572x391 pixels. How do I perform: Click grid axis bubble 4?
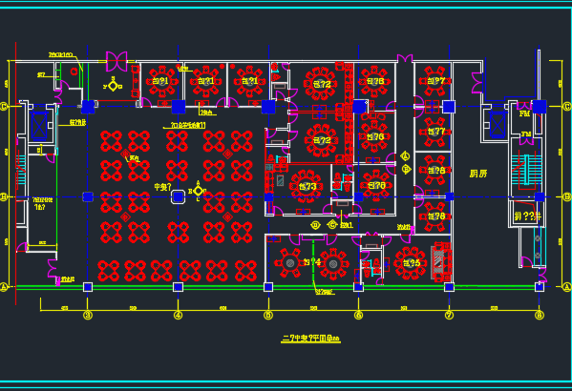(x=178, y=316)
